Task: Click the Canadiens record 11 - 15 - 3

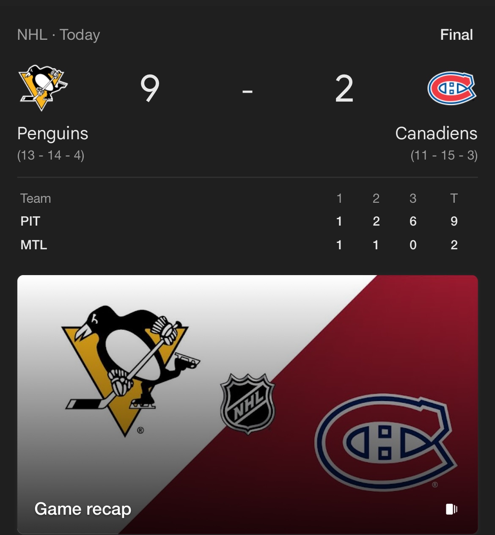Action: tap(444, 155)
